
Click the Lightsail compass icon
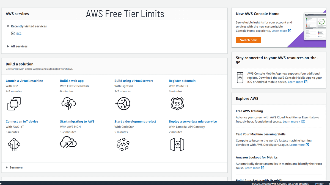pos(122,104)
